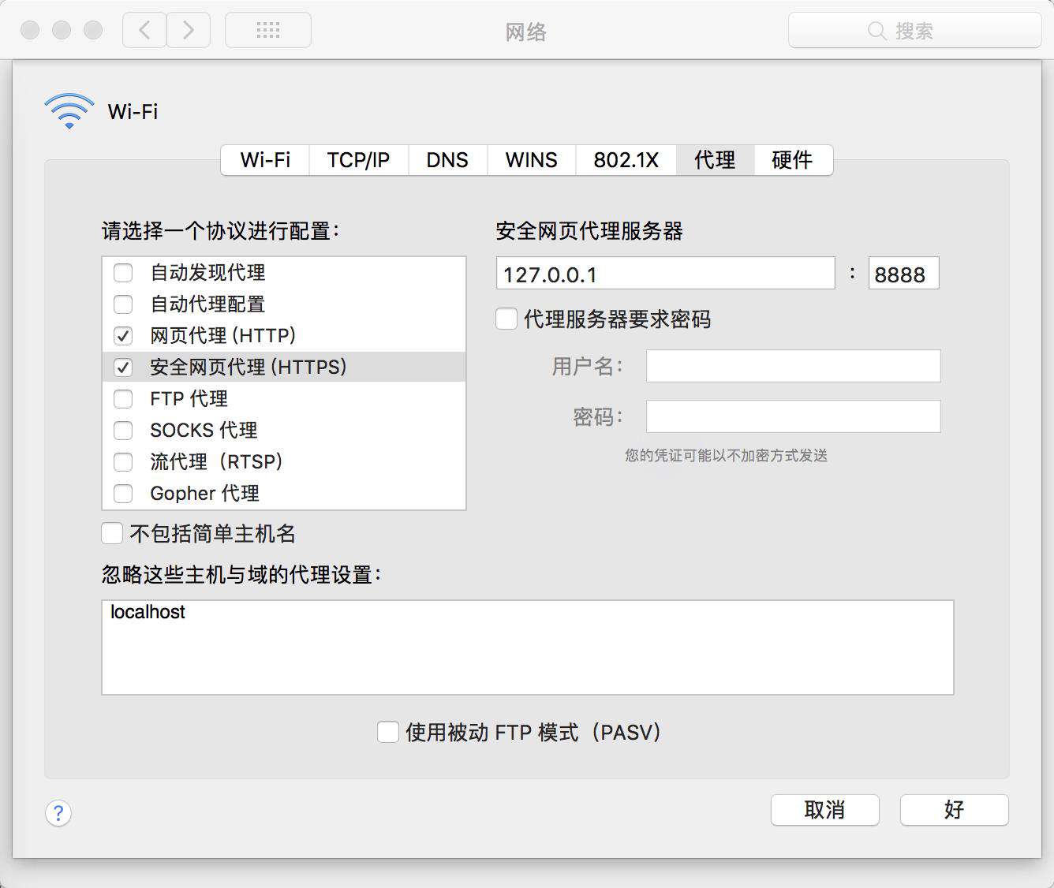Click the 取消 button
The image size is (1054, 888).
coord(824,810)
